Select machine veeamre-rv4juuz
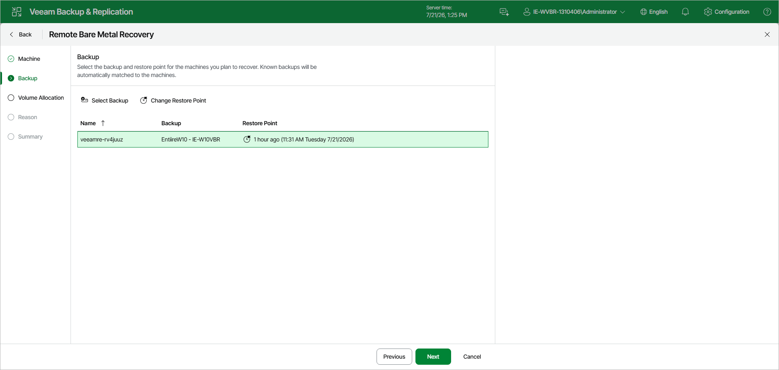Image resolution: width=779 pixels, height=370 pixels. [x=102, y=139]
